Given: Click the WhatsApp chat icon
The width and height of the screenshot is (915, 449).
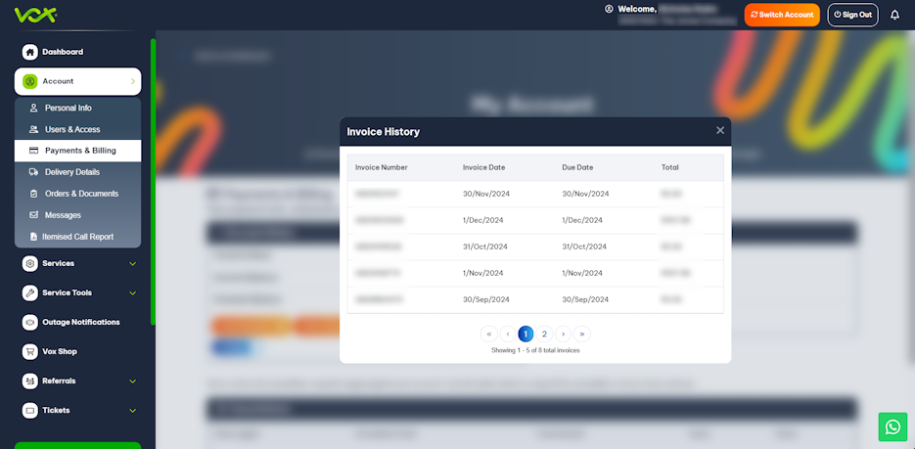Looking at the screenshot, I should [x=892, y=427].
